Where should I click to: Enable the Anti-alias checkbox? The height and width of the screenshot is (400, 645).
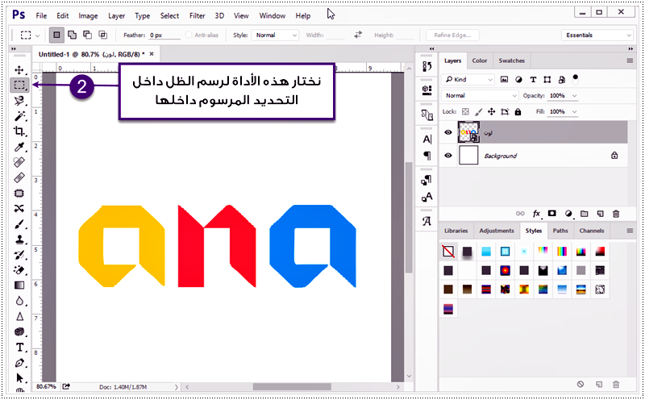189,35
